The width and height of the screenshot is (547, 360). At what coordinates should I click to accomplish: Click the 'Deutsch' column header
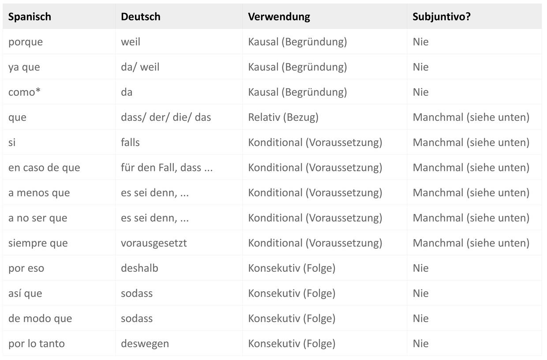point(140,17)
